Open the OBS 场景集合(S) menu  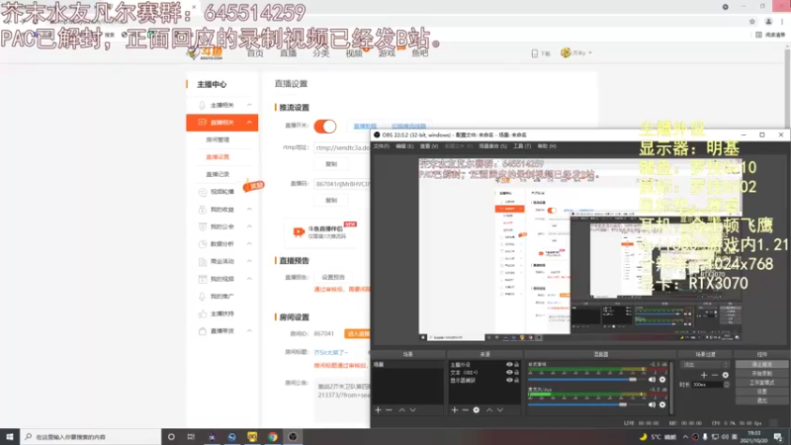coord(492,146)
